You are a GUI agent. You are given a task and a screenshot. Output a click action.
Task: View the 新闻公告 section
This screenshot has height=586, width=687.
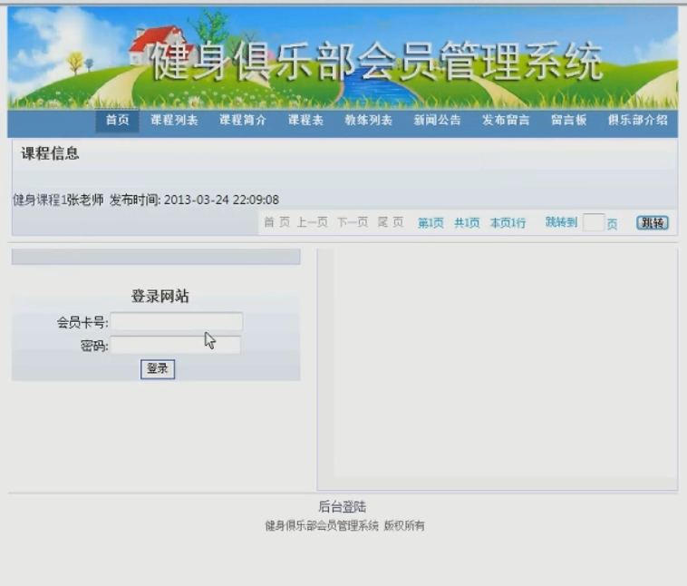click(x=437, y=120)
